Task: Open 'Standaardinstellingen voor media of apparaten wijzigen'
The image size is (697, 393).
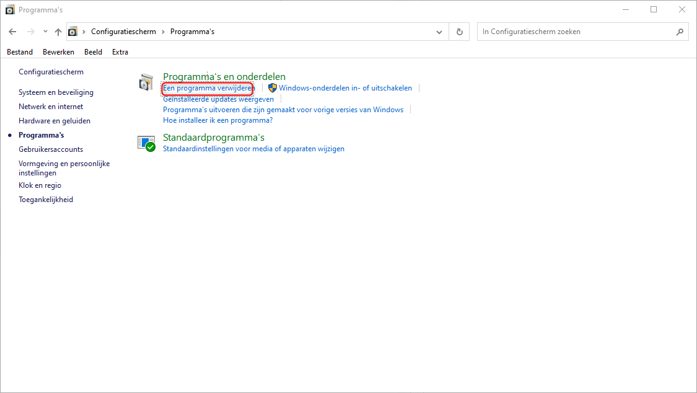Action: click(x=253, y=149)
